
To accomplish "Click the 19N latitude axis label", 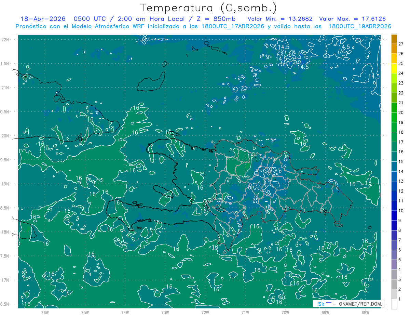I will [5, 184].
